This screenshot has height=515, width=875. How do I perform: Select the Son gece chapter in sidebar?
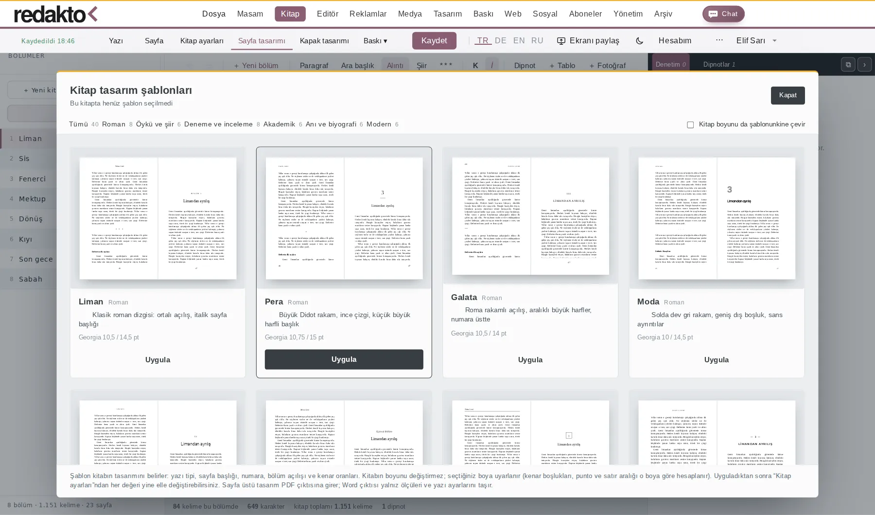[x=29, y=259]
